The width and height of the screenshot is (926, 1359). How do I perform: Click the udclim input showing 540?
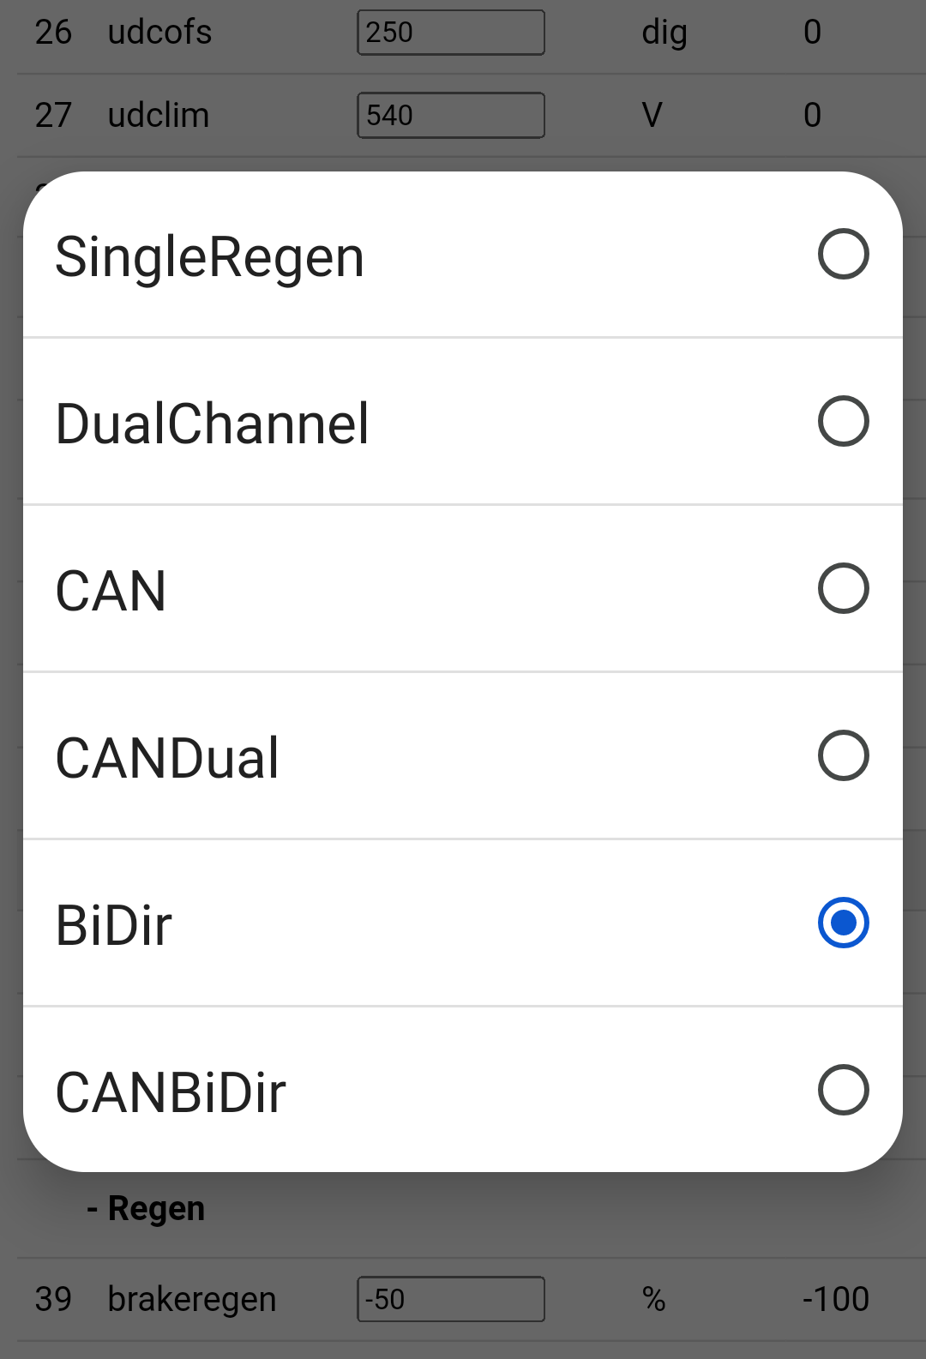[451, 115]
